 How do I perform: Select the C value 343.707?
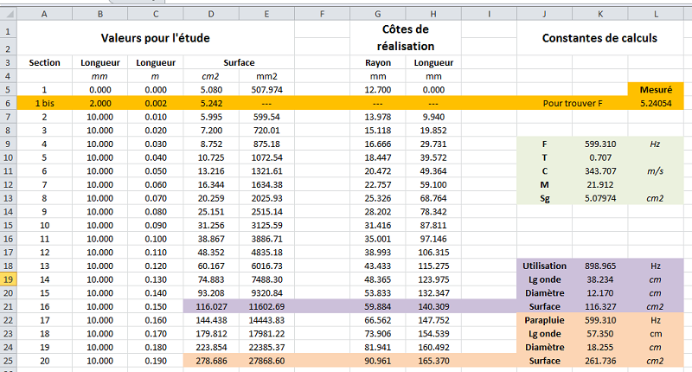[600, 171]
